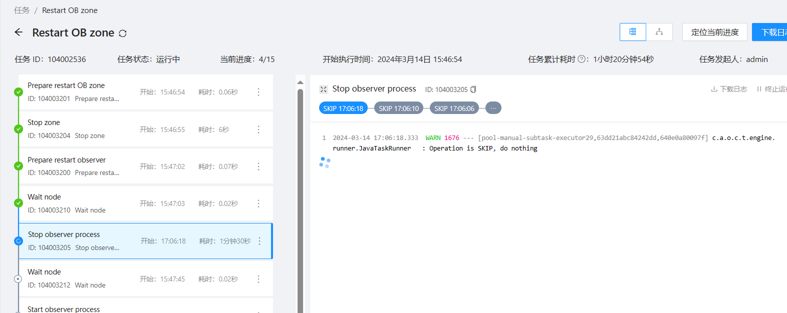Select Start observer process subtask
Screen dimensions: 787x313
146,306
